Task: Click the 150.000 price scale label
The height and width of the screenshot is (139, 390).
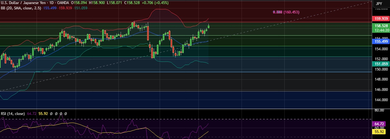Action: coord(381,69)
